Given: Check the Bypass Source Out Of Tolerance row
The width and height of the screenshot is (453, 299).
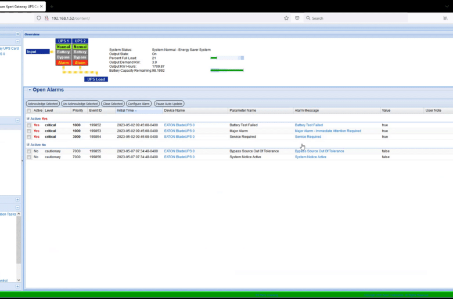Looking at the screenshot, I should [x=28, y=151].
